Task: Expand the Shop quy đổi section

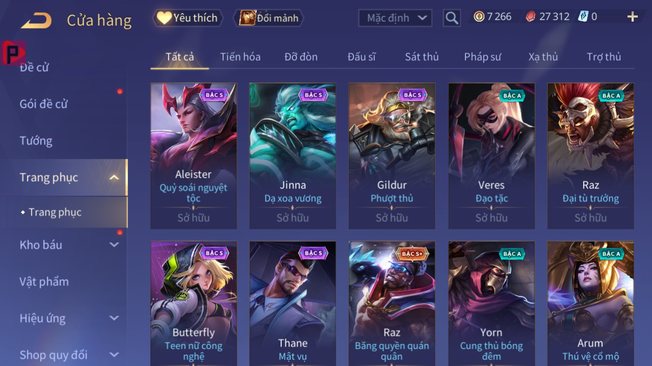Action: coord(114,355)
